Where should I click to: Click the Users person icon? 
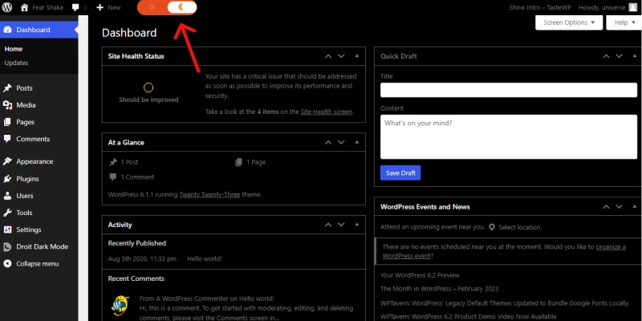pos(7,196)
